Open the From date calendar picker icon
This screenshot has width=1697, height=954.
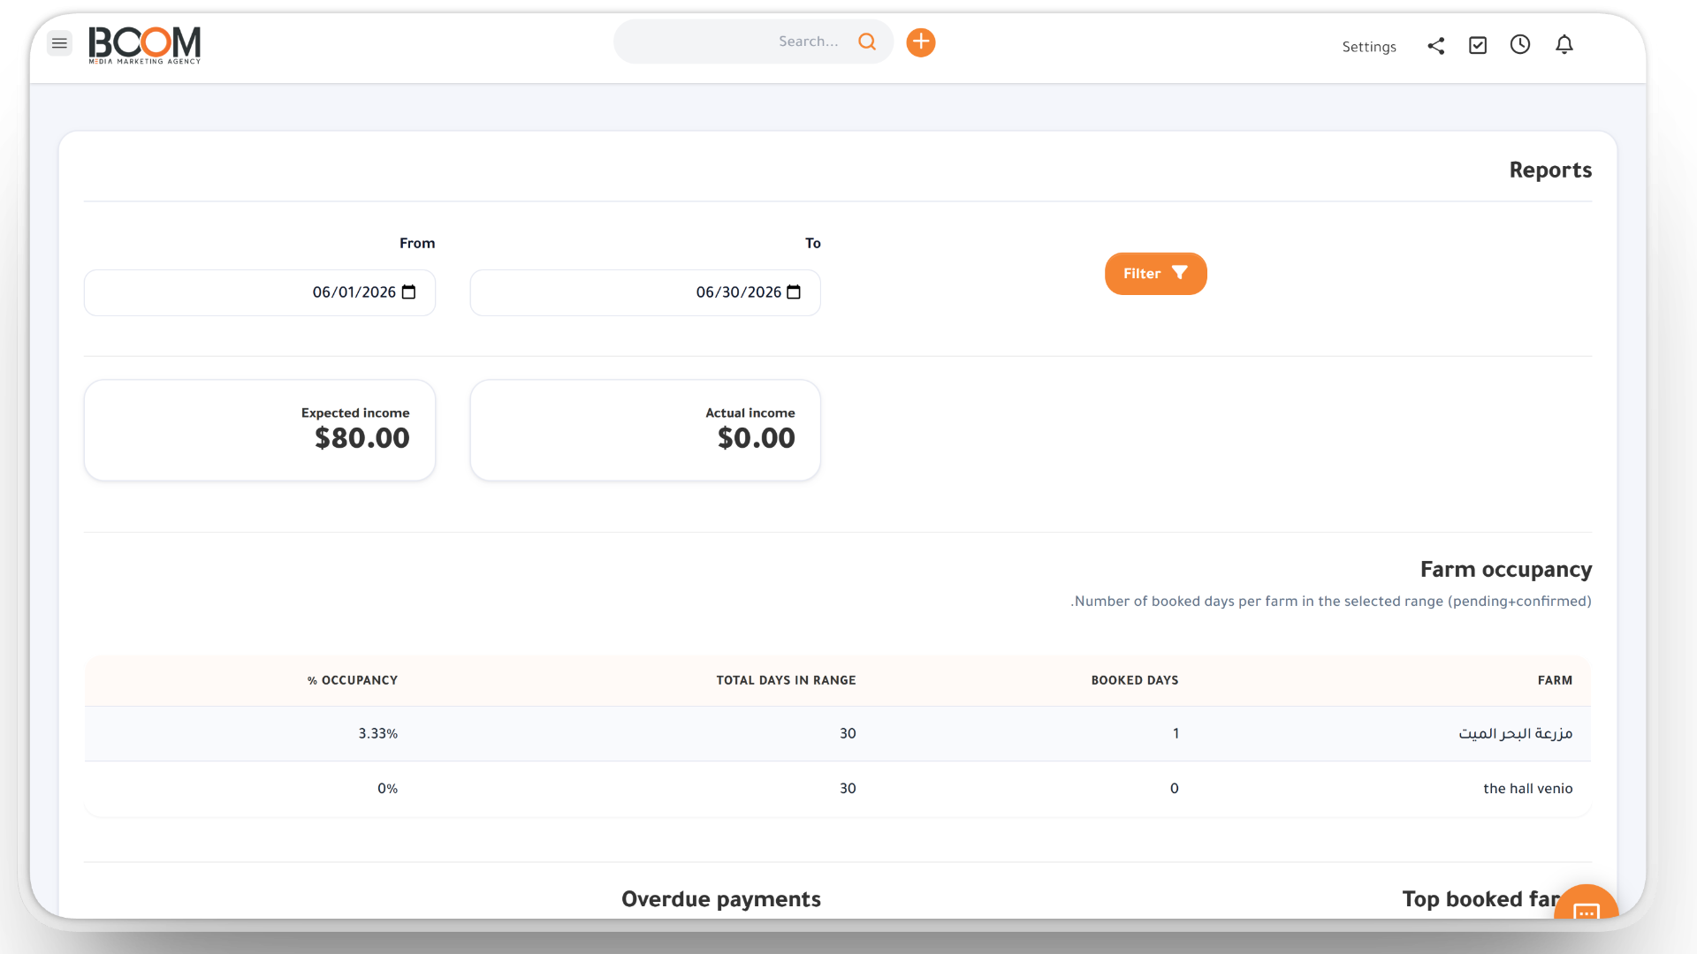coord(408,291)
